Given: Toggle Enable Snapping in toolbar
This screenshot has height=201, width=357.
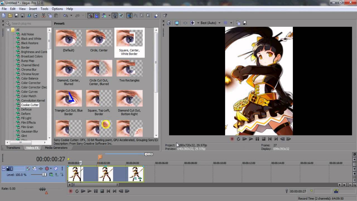Looking at the screenshot, I should pos(90,16).
